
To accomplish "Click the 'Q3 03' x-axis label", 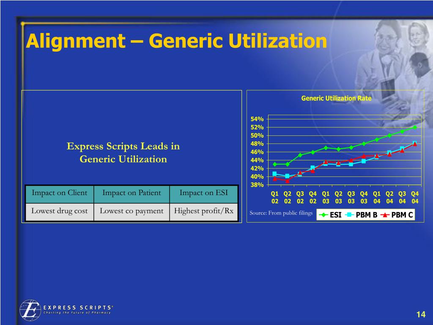I will (351, 197).
